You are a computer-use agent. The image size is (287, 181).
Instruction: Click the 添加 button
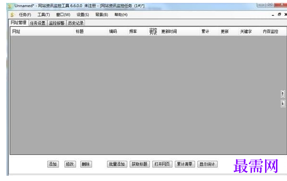53,164
